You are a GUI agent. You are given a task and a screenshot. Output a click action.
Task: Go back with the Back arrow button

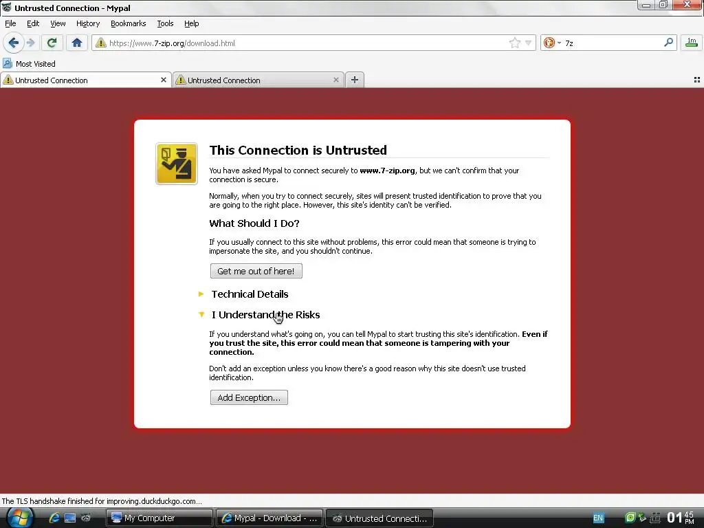pos(13,43)
